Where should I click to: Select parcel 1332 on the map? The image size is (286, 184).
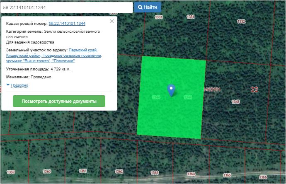click(241, 21)
